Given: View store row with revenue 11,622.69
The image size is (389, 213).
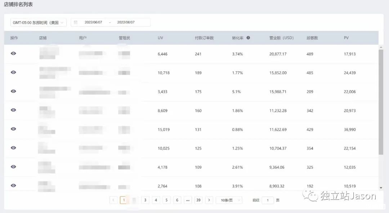Looking at the screenshot, I should pyautogui.click(x=13, y=129).
